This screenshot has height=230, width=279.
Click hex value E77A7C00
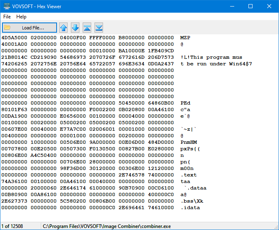[x=73, y=129]
